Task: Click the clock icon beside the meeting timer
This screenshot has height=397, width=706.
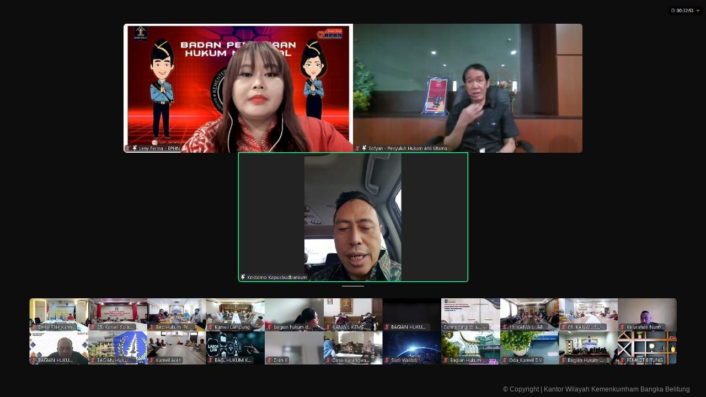Action: point(674,10)
